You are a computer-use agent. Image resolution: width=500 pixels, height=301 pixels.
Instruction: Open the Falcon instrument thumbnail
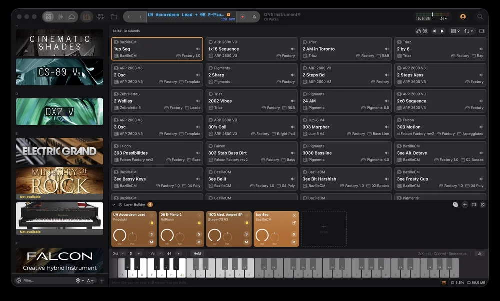(59, 260)
